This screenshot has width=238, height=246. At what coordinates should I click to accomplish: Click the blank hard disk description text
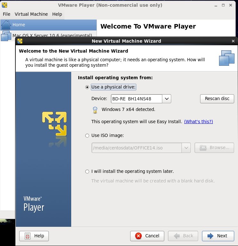pos(153,181)
